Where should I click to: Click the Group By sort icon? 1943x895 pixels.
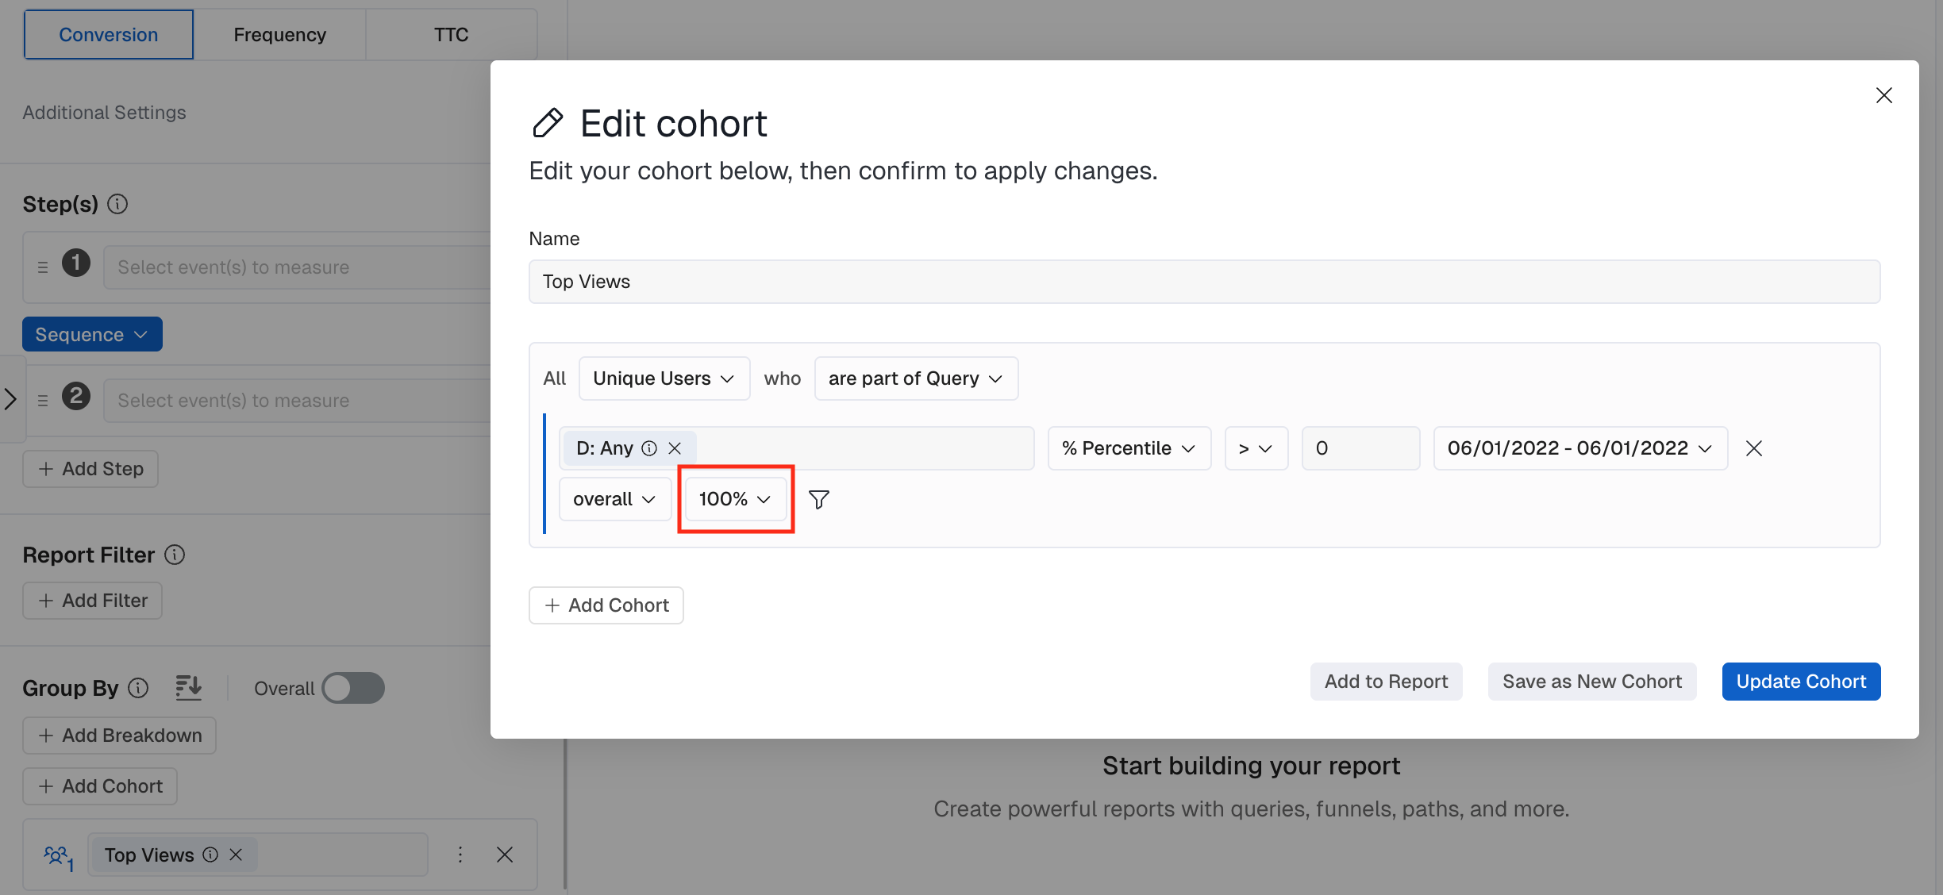point(188,687)
